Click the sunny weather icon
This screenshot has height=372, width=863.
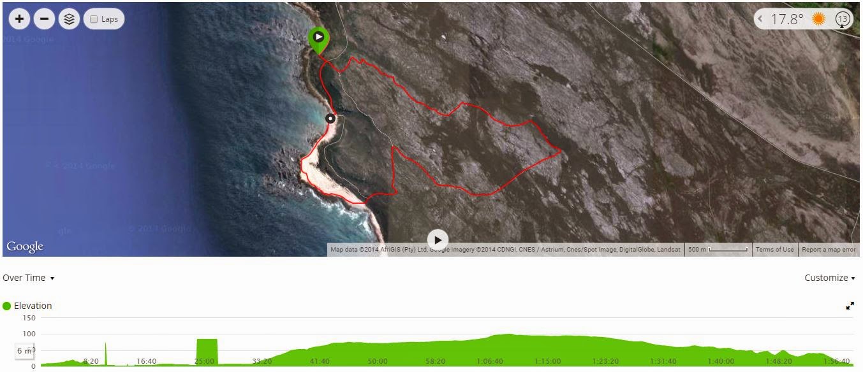click(x=818, y=19)
